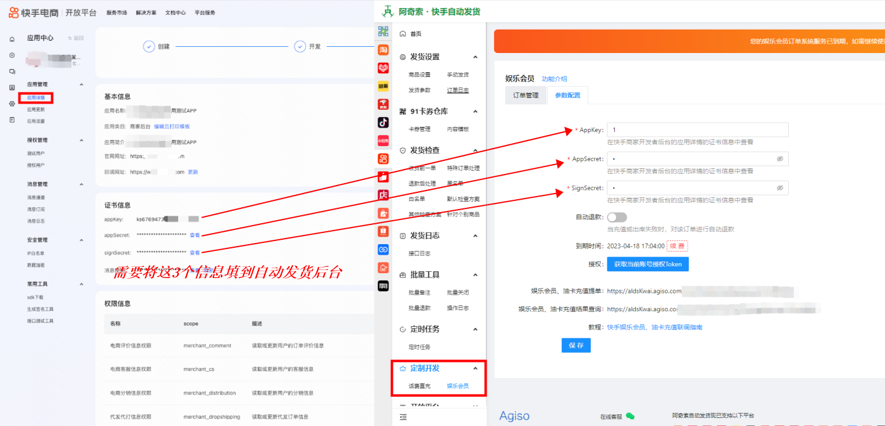Click the WeChat icon next to 在线客服
The image size is (885, 426).
(630, 416)
